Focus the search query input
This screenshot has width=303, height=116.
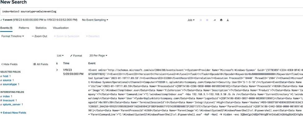(x=151, y=12)
